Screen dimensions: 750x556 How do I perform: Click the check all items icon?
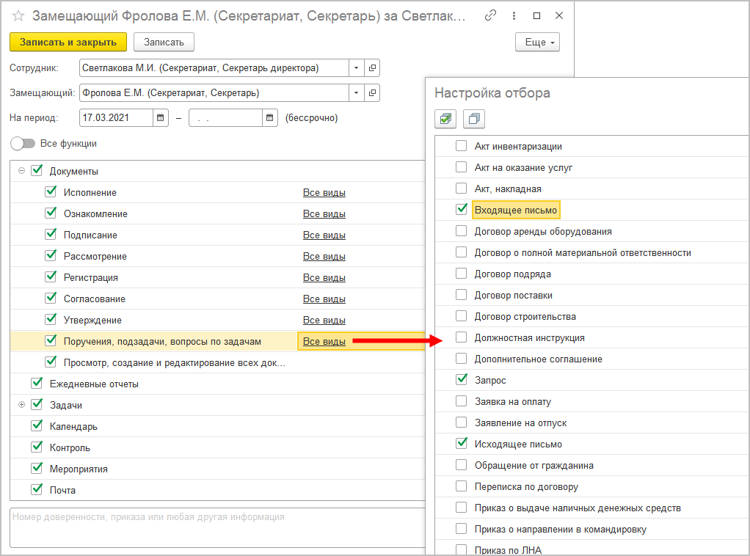pyautogui.click(x=445, y=119)
